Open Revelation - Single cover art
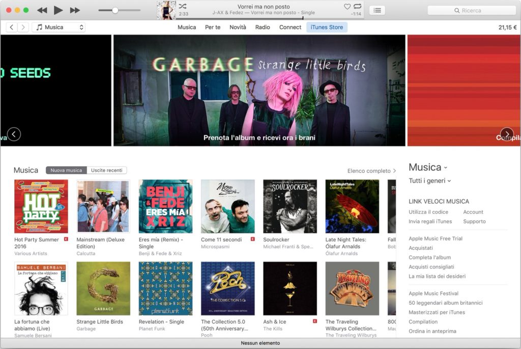 tap(165, 288)
